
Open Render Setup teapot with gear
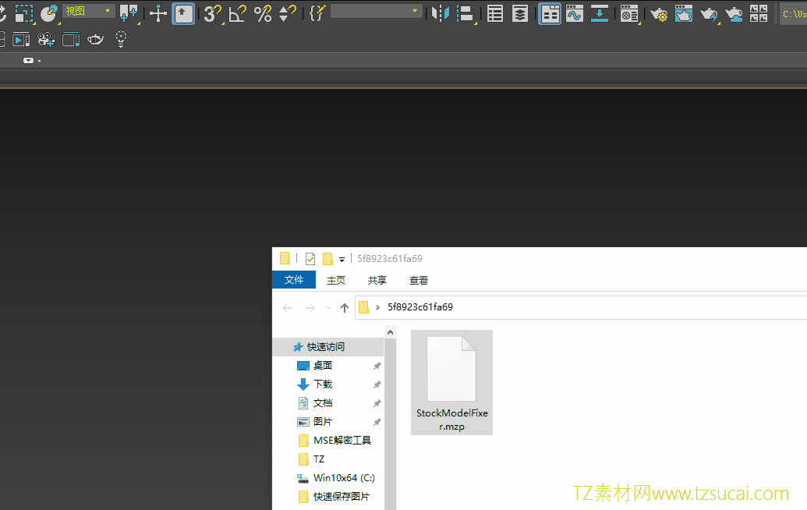click(x=659, y=13)
